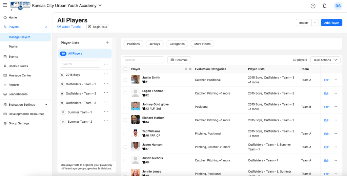The width and height of the screenshot is (347, 176).
Task: Click the Player column settings gear icon
Action: [x=190, y=69]
